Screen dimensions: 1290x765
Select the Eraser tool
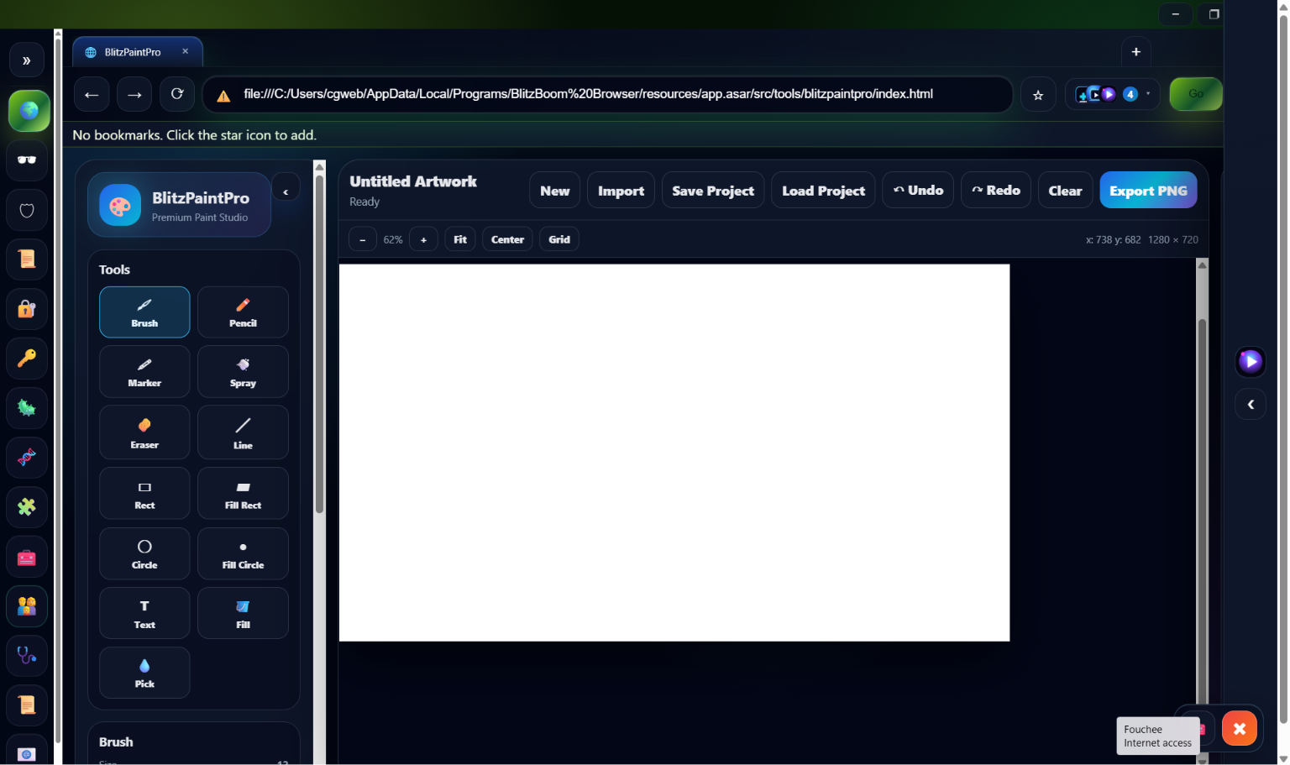[x=144, y=432]
